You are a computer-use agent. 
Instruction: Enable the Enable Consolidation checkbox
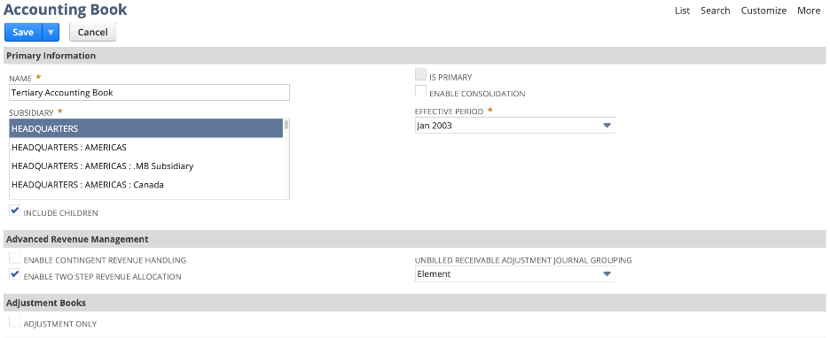[x=421, y=91]
